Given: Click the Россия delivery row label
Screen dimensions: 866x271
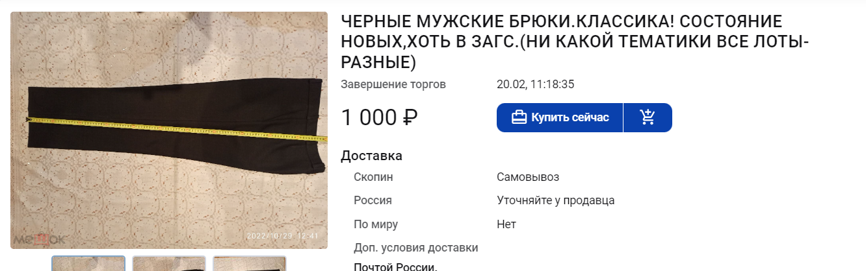Looking at the screenshot, I should pyautogui.click(x=373, y=200).
